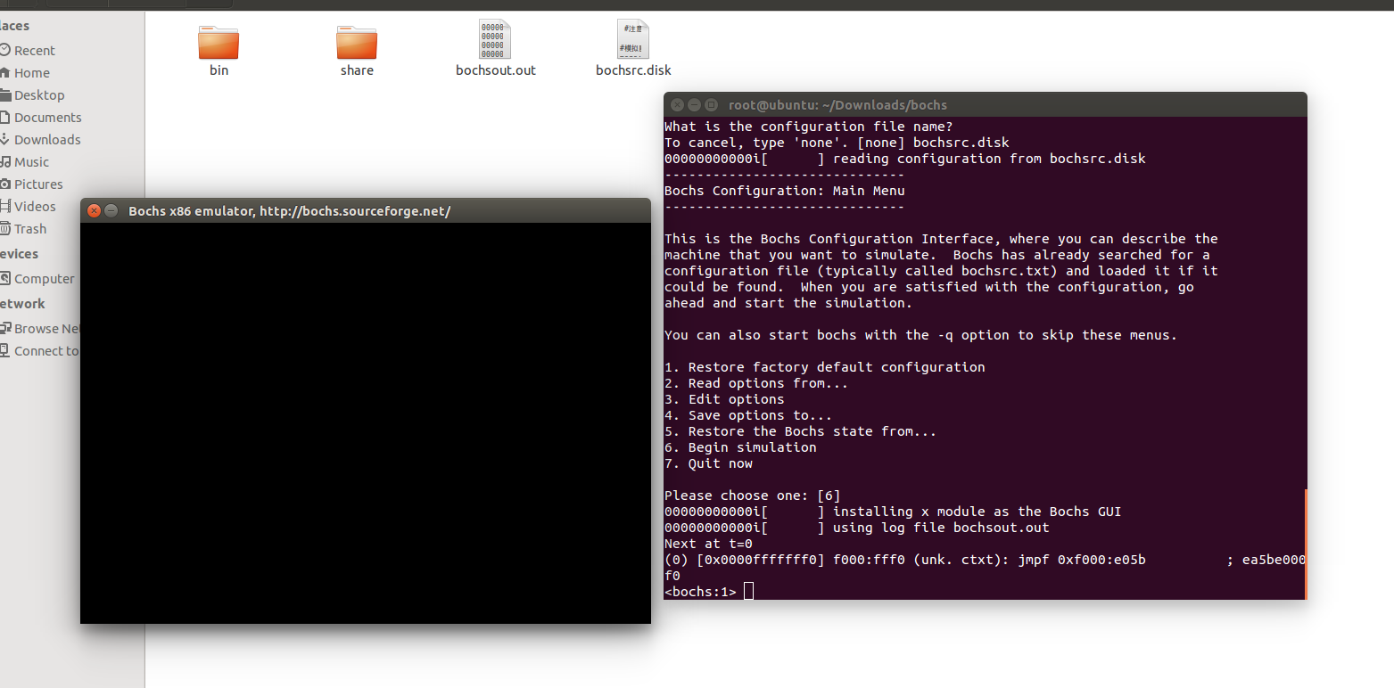This screenshot has width=1394, height=688.
Task: Click the 'bochsout.out' file name label
Action: [x=496, y=70]
